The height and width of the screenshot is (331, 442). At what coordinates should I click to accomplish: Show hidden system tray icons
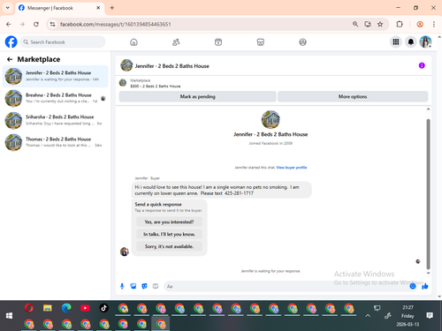(368, 316)
